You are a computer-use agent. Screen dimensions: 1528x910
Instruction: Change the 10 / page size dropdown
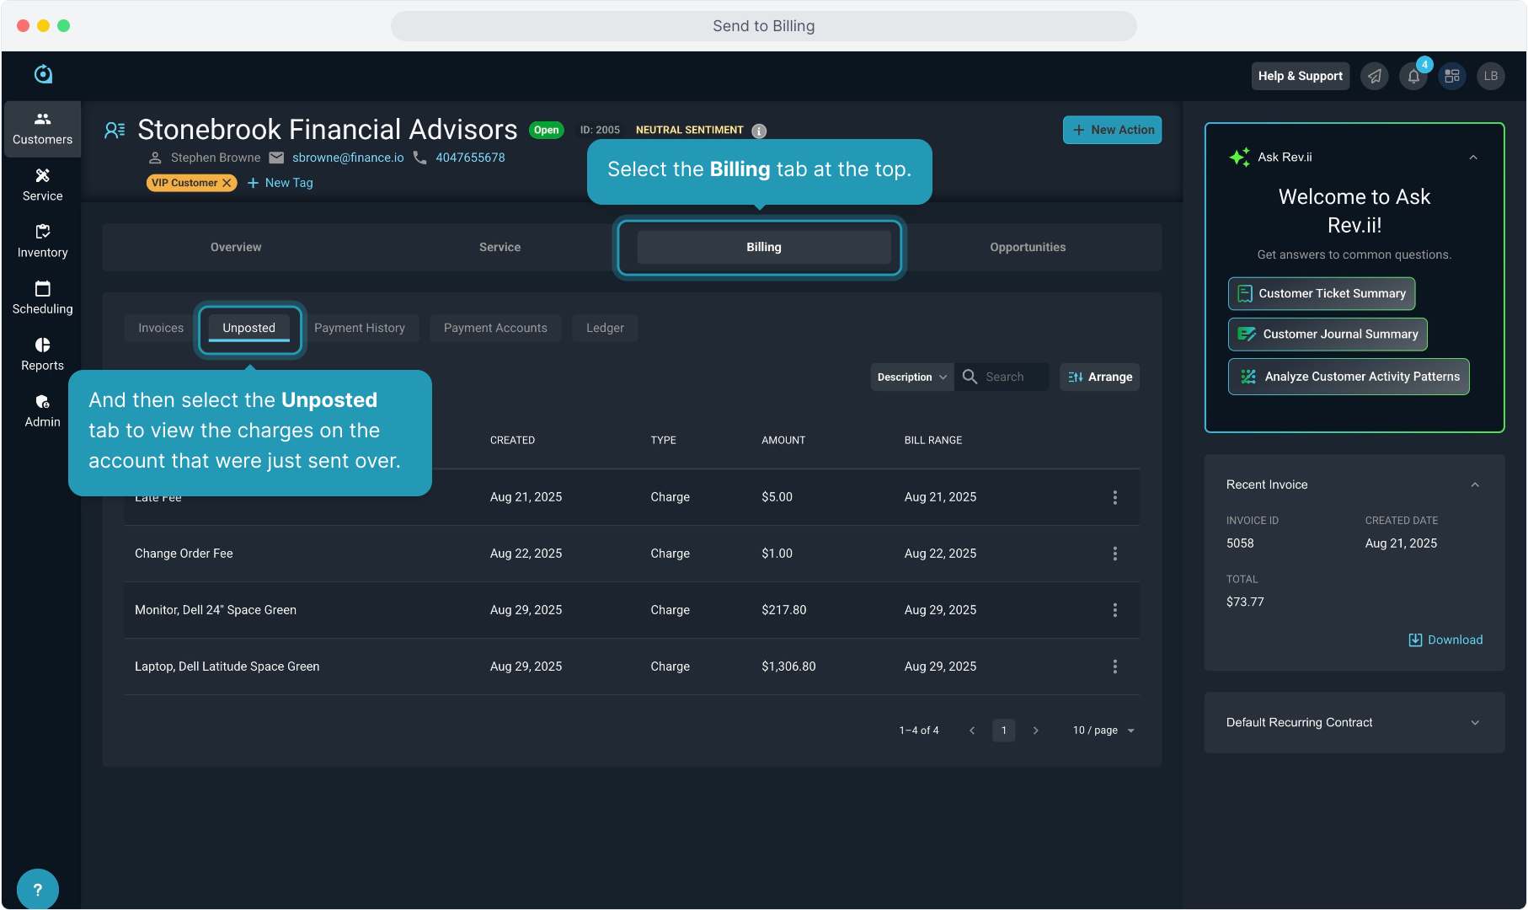[x=1103, y=731]
